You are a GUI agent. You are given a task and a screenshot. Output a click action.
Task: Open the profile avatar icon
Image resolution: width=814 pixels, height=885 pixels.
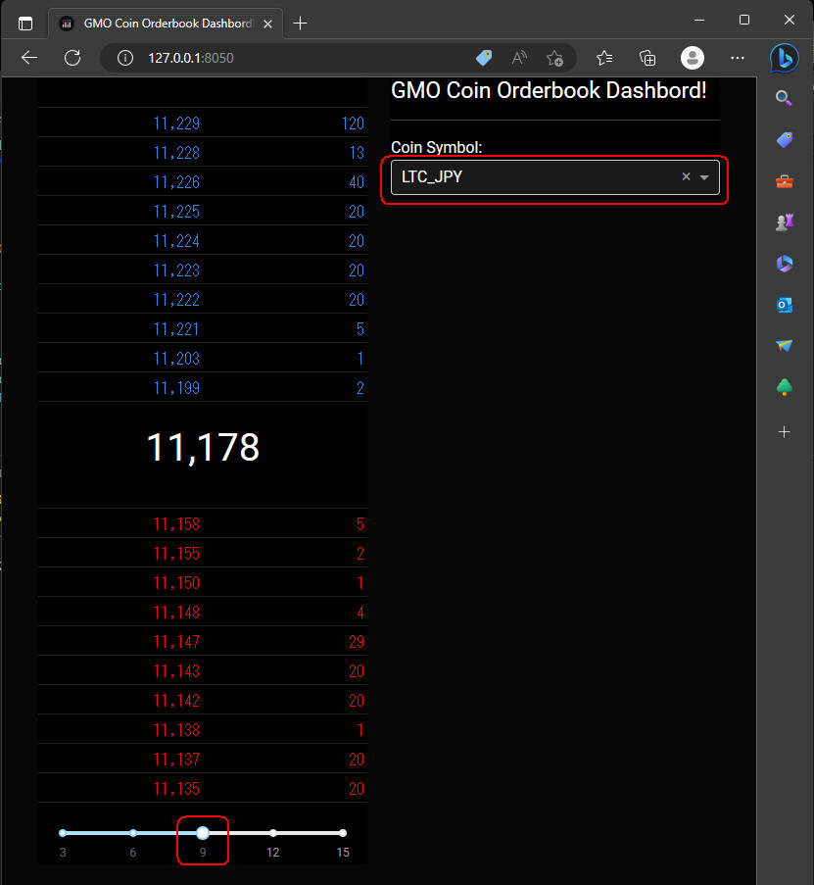point(693,58)
